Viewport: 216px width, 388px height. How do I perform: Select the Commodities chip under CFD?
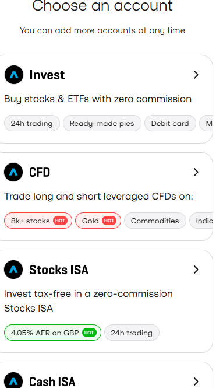pos(155,221)
